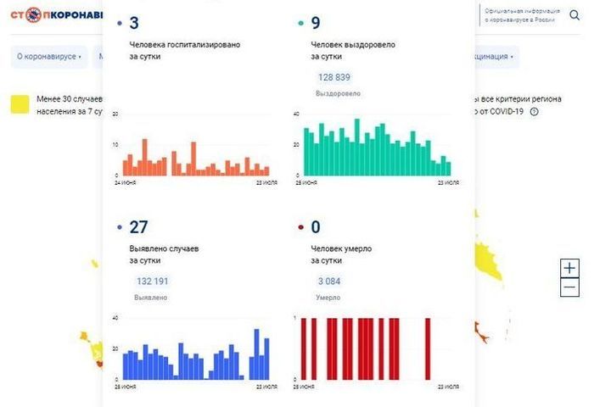This screenshot has height=407, width=611.
Task: Click the map zoom in plus button
Action: (x=569, y=268)
